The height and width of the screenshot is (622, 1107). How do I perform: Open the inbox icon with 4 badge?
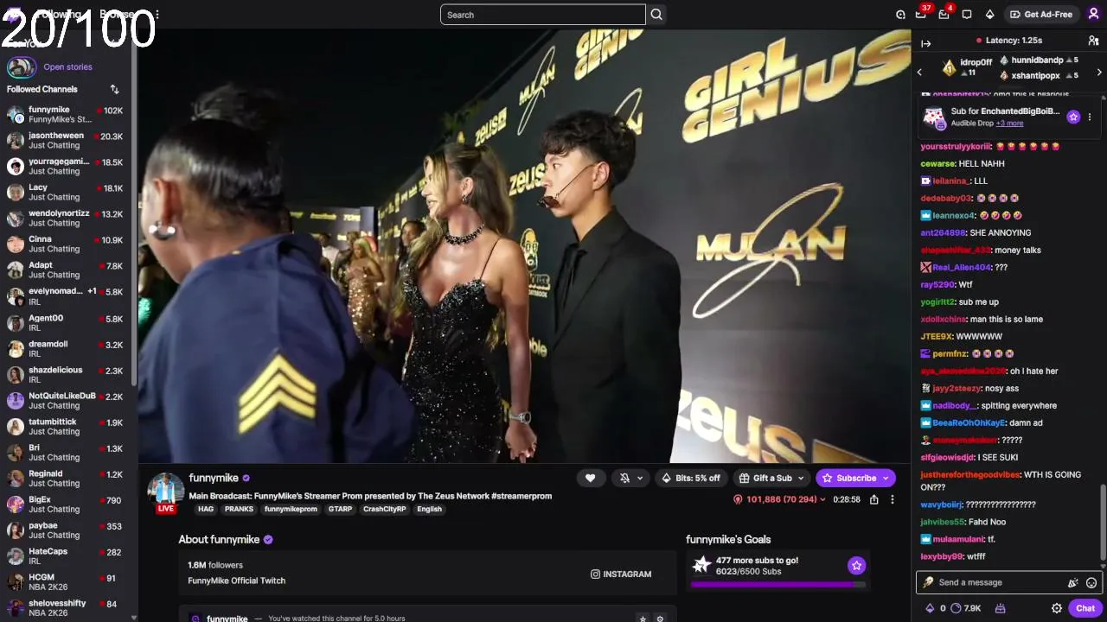pyautogui.click(x=944, y=15)
